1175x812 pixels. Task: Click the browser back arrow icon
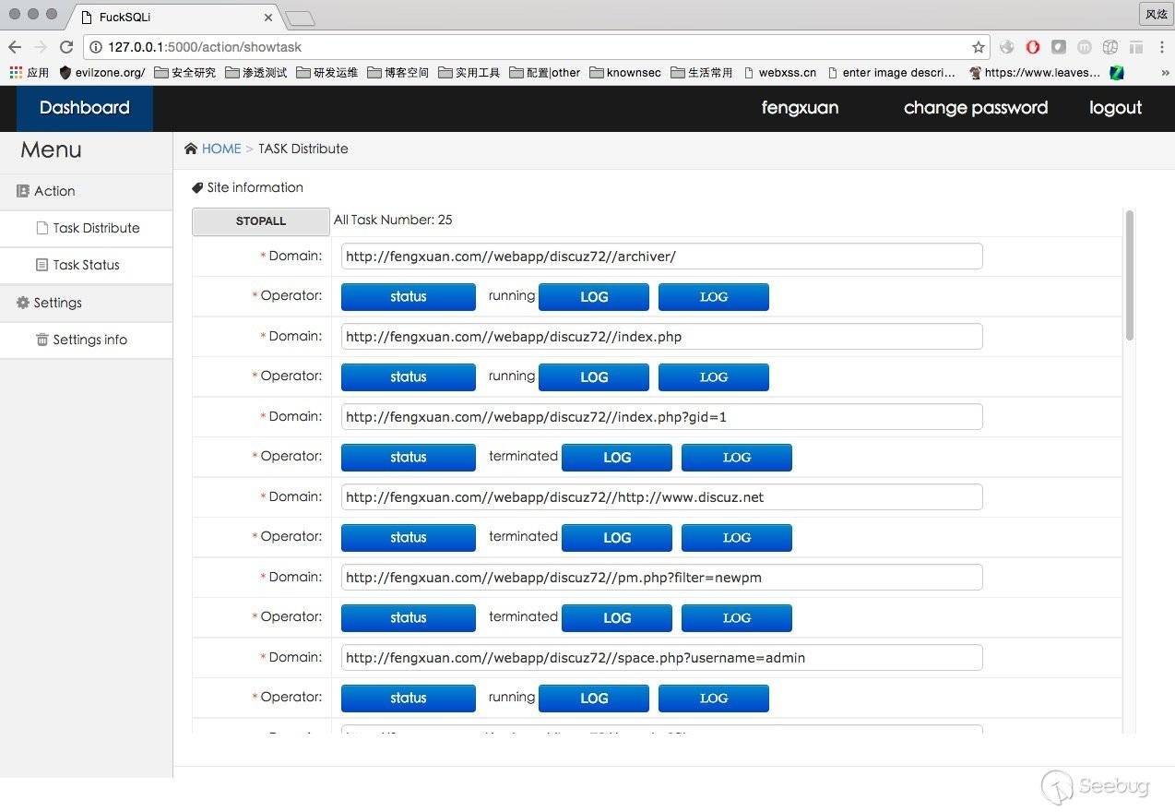click(x=15, y=47)
